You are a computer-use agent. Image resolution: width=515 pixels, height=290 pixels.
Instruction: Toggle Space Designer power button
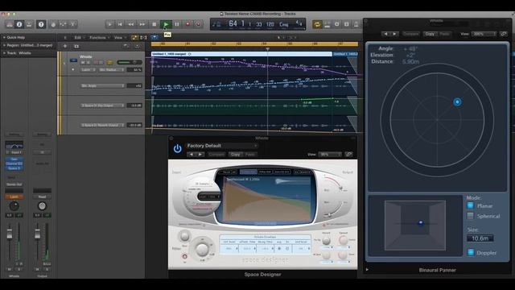tap(177, 148)
